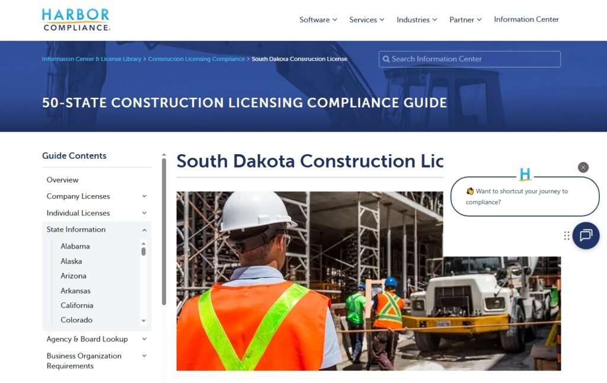Click the state list scrollbar thumb
Viewport: 607px width, 383px height.
pos(143,252)
